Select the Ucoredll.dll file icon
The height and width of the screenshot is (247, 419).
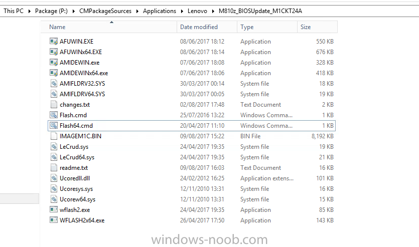point(54,178)
